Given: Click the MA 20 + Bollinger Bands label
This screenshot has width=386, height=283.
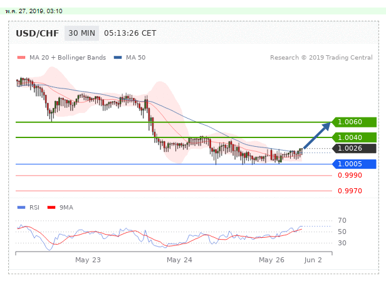Looking at the screenshot, I should tap(68, 58).
